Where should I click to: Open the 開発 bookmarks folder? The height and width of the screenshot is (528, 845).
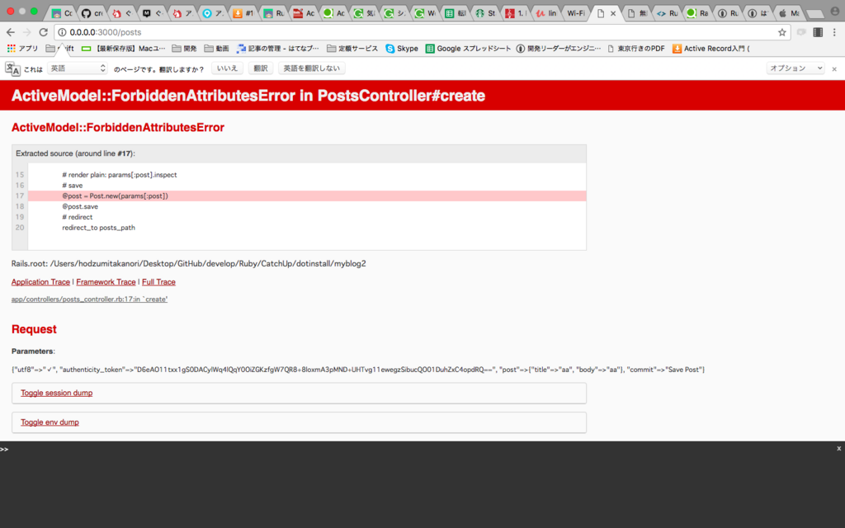186,48
